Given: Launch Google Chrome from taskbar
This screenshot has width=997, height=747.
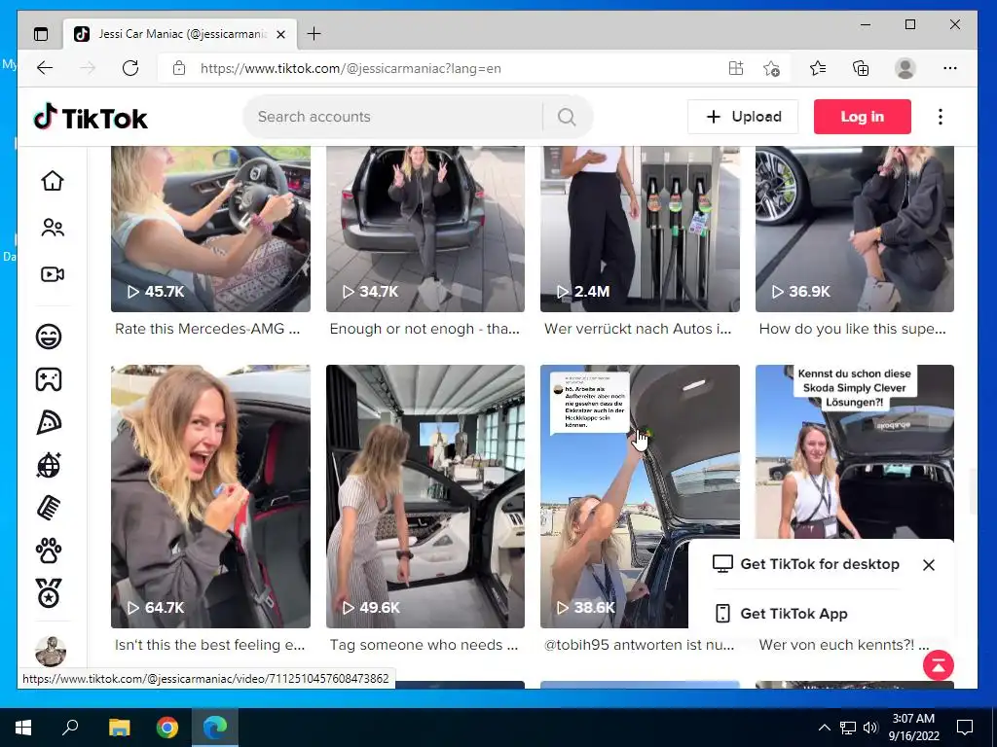Looking at the screenshot, I should pyautogui.click(x=167, y=728).
